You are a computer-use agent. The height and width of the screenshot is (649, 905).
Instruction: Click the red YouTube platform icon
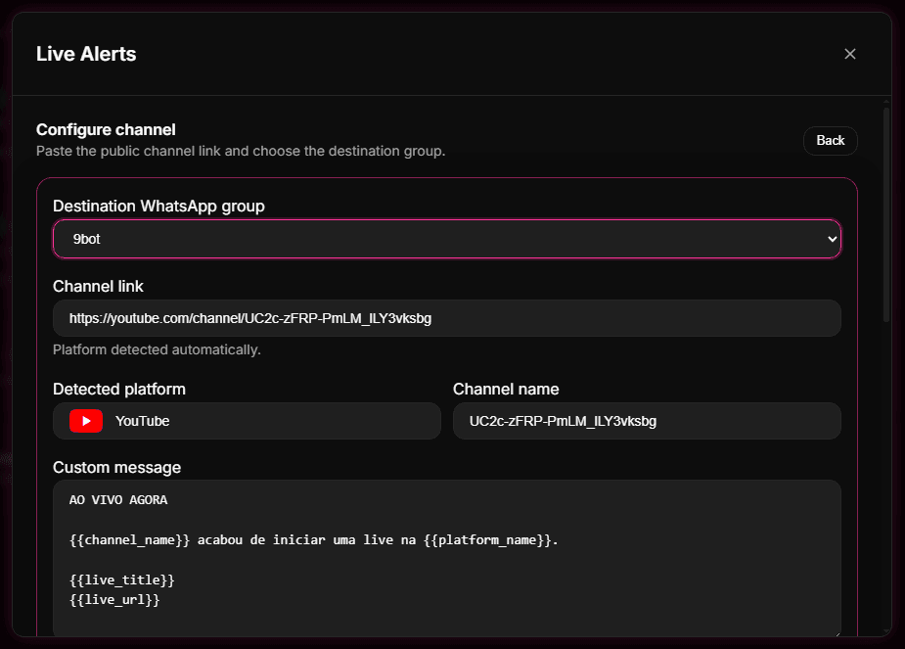(x=86, y=421)
